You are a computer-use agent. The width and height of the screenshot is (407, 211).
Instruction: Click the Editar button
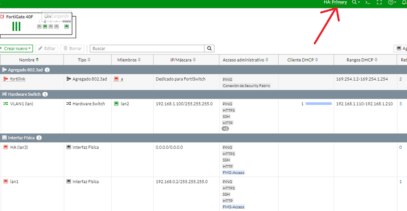47,48
